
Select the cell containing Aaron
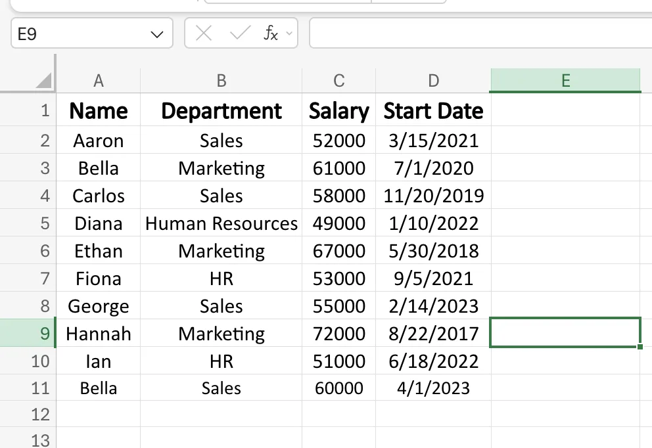[x=99, y=141]
